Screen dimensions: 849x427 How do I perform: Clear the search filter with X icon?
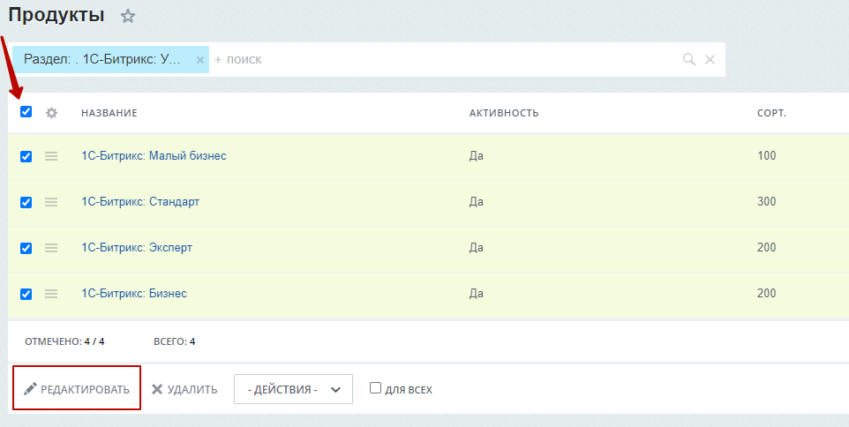click(710, 59)
